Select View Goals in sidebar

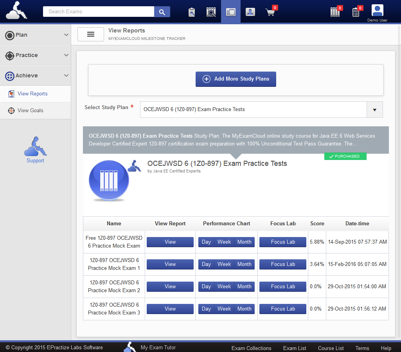point(30,111)
